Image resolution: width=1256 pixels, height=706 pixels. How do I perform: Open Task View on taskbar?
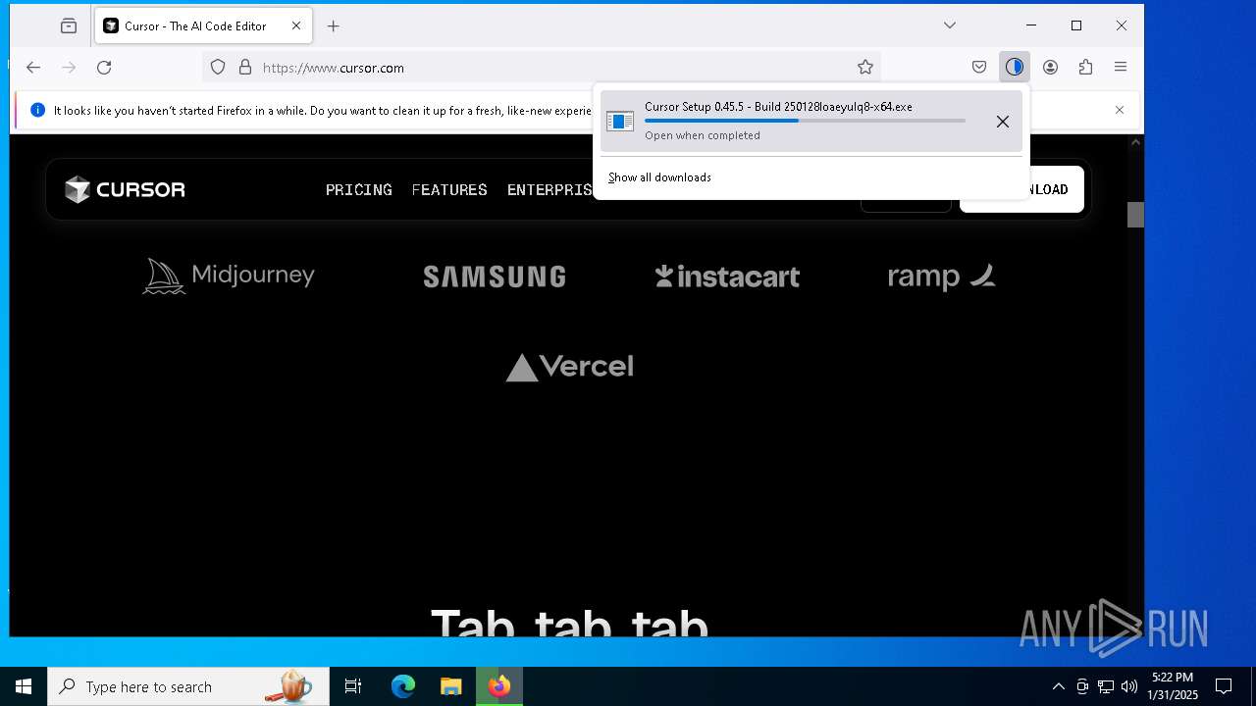coord(353,686)
